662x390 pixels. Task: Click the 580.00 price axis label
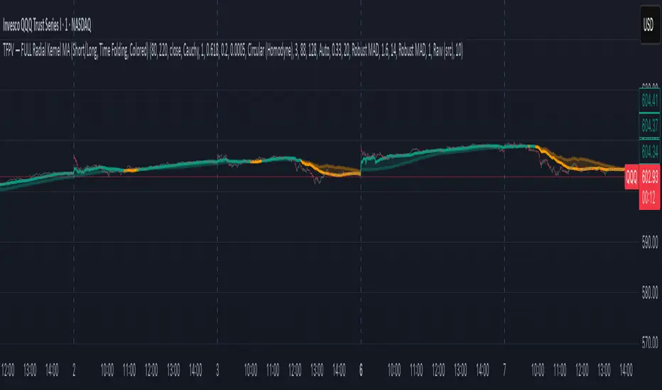click(650, 292)
